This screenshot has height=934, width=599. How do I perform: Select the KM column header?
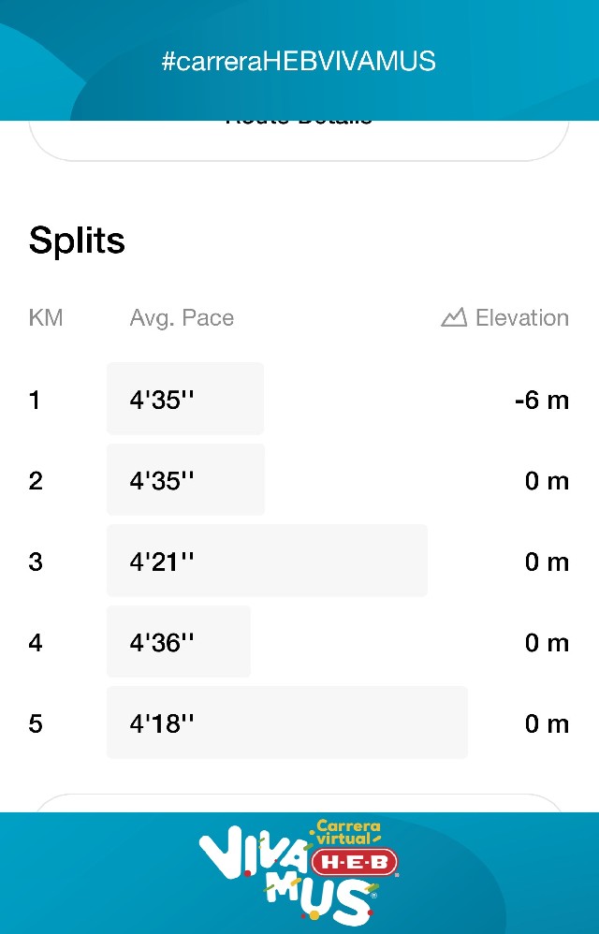[46, 318]
